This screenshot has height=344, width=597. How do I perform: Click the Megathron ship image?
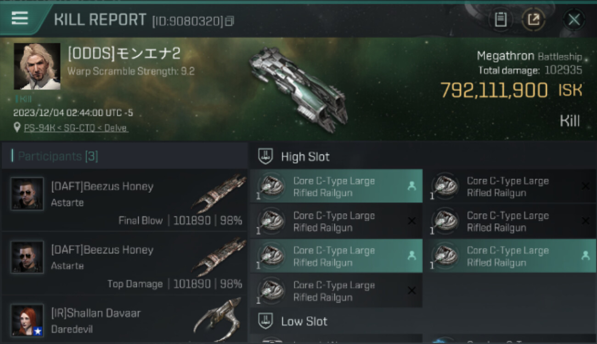298,88
